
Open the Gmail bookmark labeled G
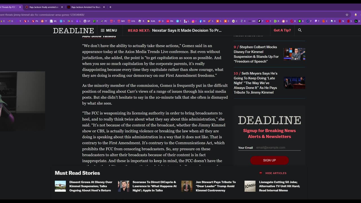10,21
